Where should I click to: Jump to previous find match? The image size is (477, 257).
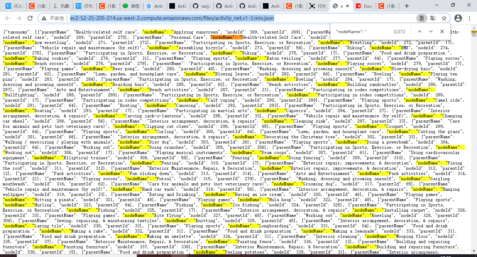[x=420, y=31]
